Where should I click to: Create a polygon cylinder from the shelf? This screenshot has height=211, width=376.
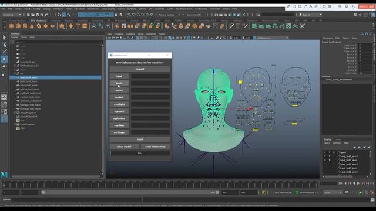25,26
